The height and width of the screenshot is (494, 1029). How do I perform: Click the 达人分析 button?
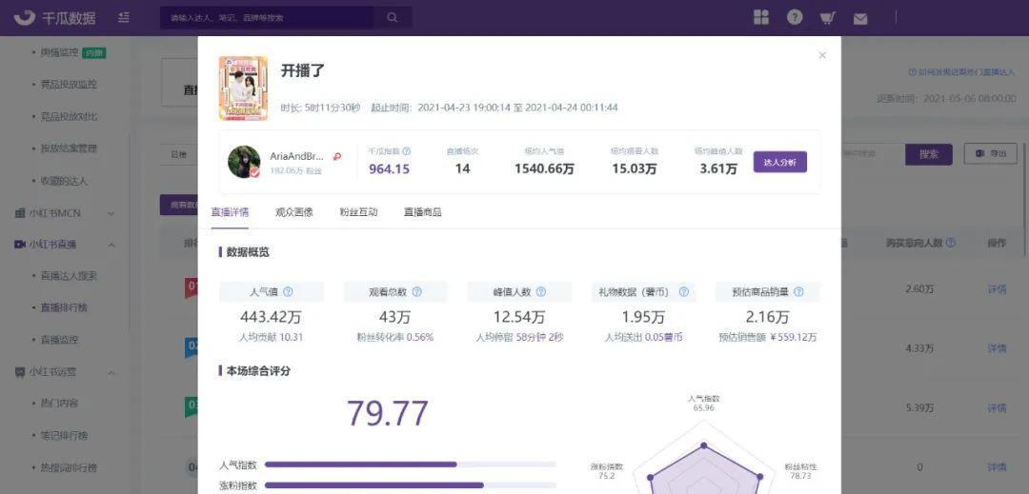(x=779, y=162)
